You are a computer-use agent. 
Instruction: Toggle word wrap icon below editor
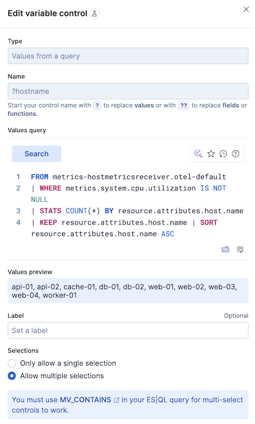240,249
